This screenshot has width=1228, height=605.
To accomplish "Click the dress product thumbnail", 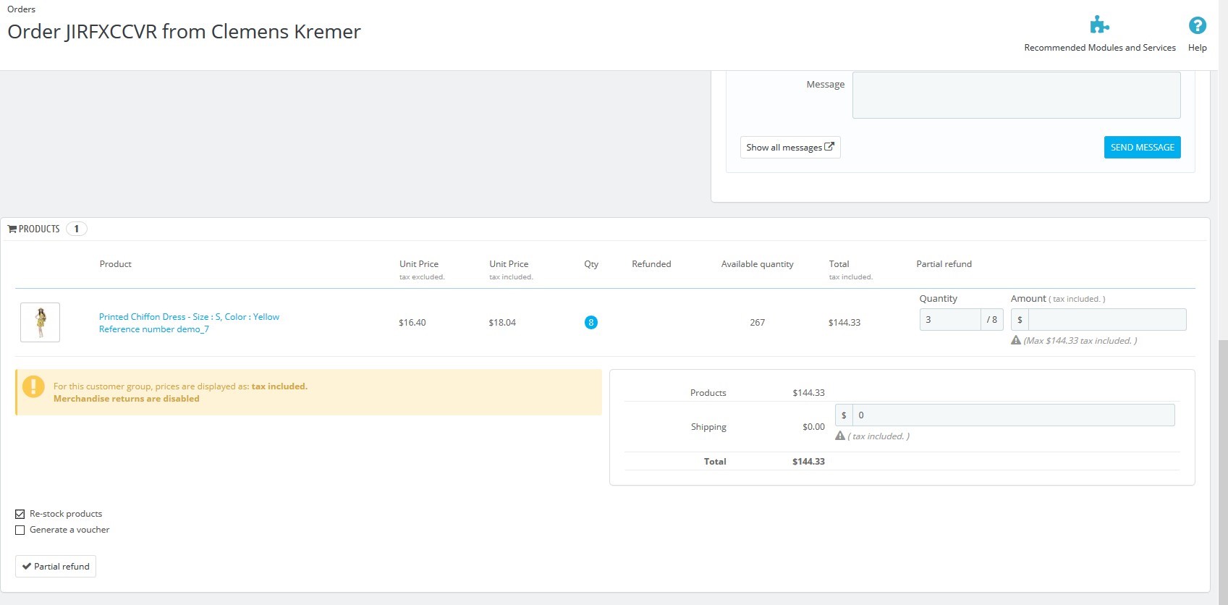I will [x=41, y=322].
